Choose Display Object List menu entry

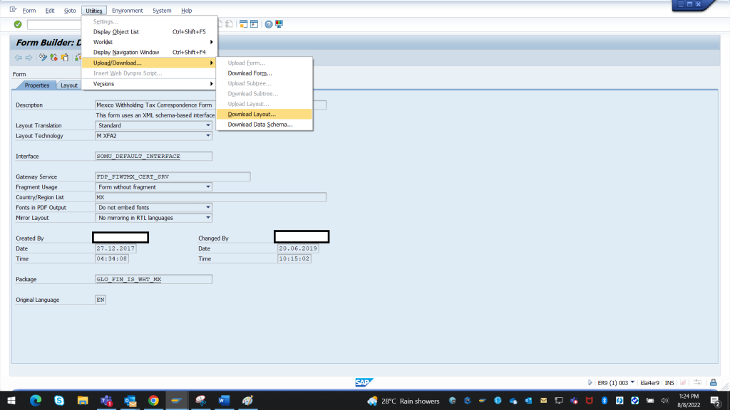pyautogui.click(x=149, y=31)
